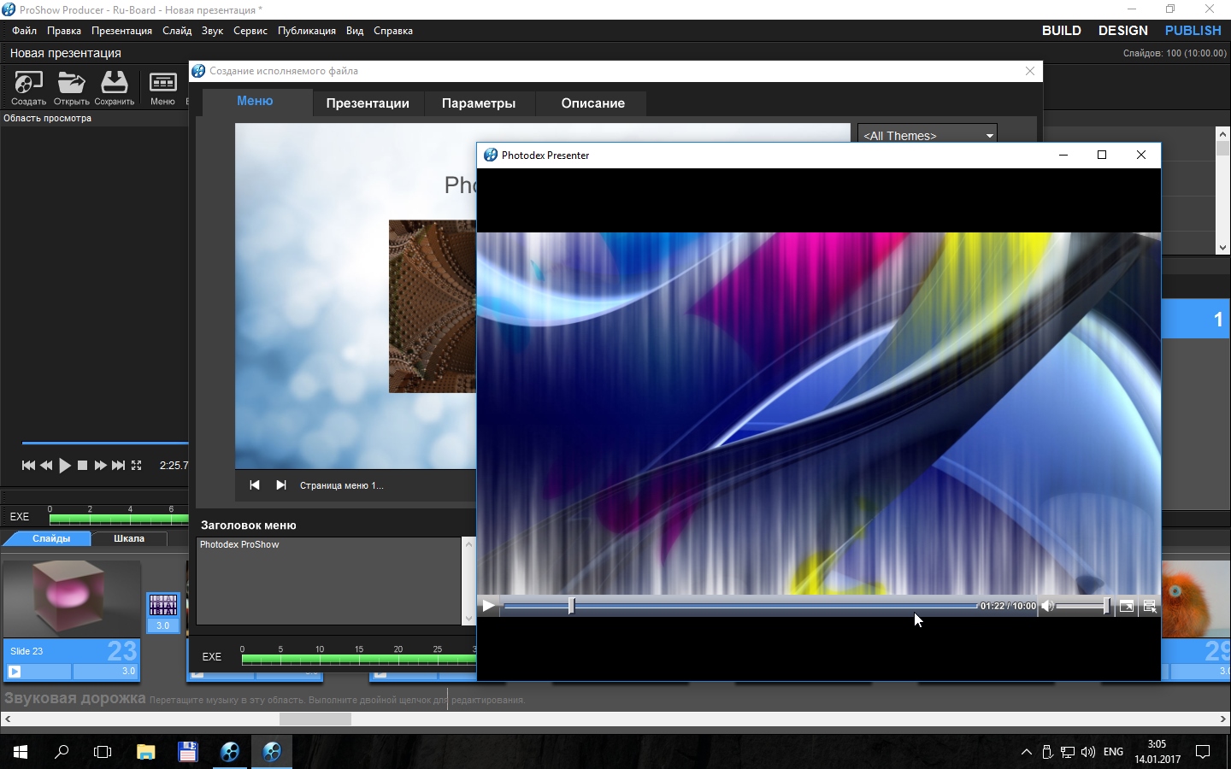Switch to PUBLISH workspace
The width and height of the screenshot is (1231, 769).
tap(1193, 31)
